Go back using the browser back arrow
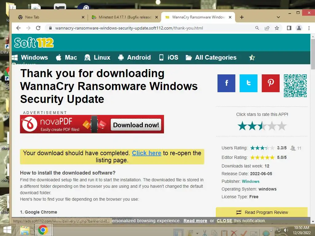The height and width of the screenshot is (236, 315). [18, 28]
